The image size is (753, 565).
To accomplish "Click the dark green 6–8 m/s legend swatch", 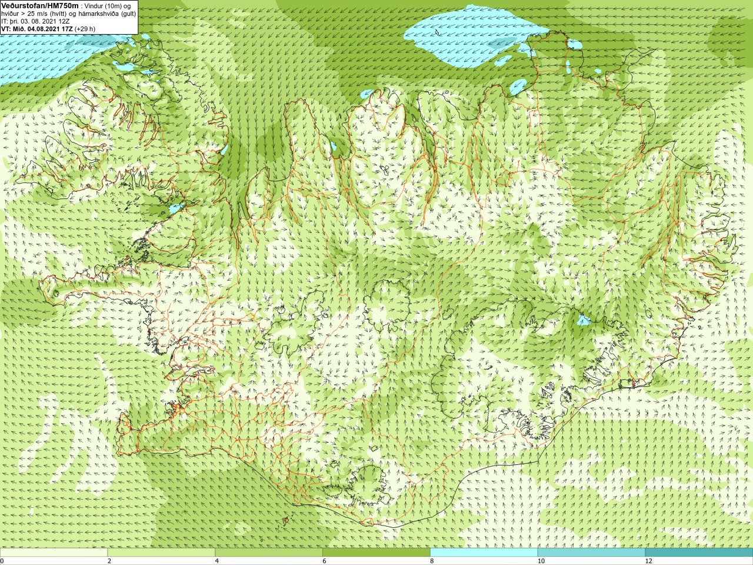I will (376, 553).
